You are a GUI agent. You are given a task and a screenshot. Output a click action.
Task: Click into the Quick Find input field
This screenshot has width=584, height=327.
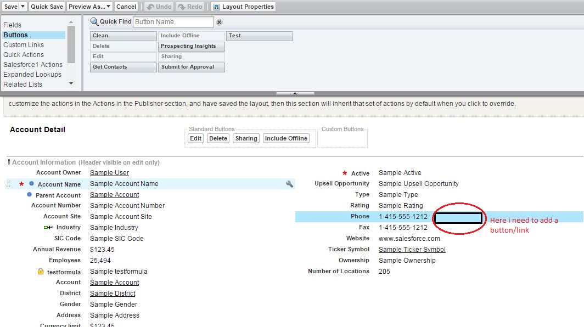point(173,22)
